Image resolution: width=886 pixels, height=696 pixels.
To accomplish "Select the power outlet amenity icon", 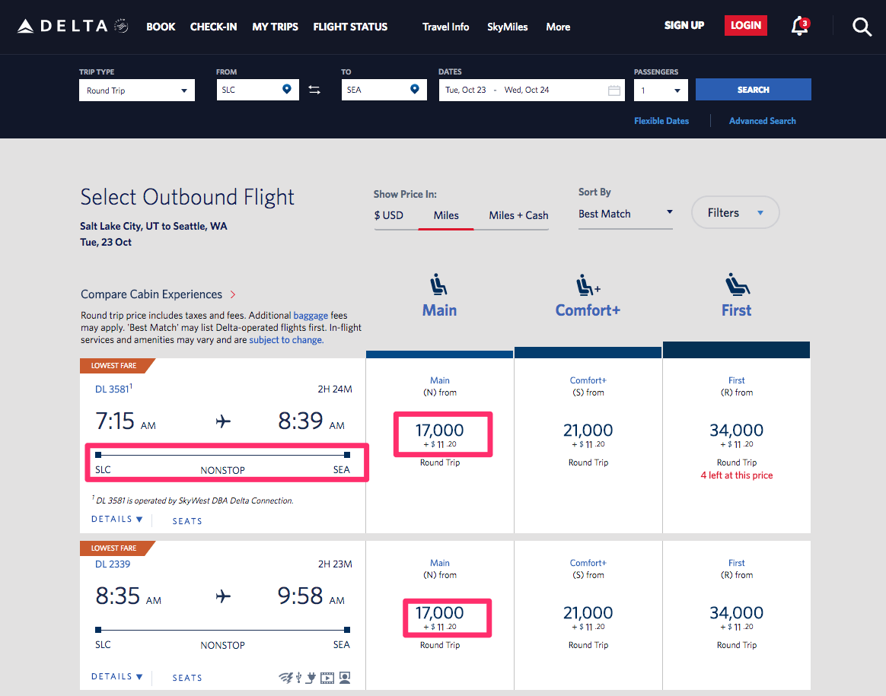I will click(310, 677).
